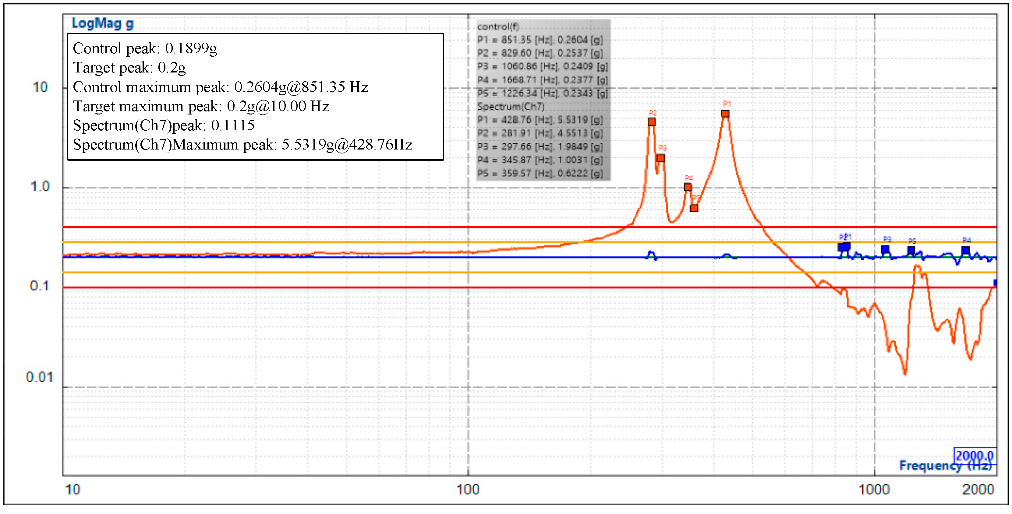This screenshot has height=514, width=1012.
Task: Click the 'Control maximum peak: 0.2604g@851.35 Hz' line
Action: pyautogui.click(x=220, y=87)
